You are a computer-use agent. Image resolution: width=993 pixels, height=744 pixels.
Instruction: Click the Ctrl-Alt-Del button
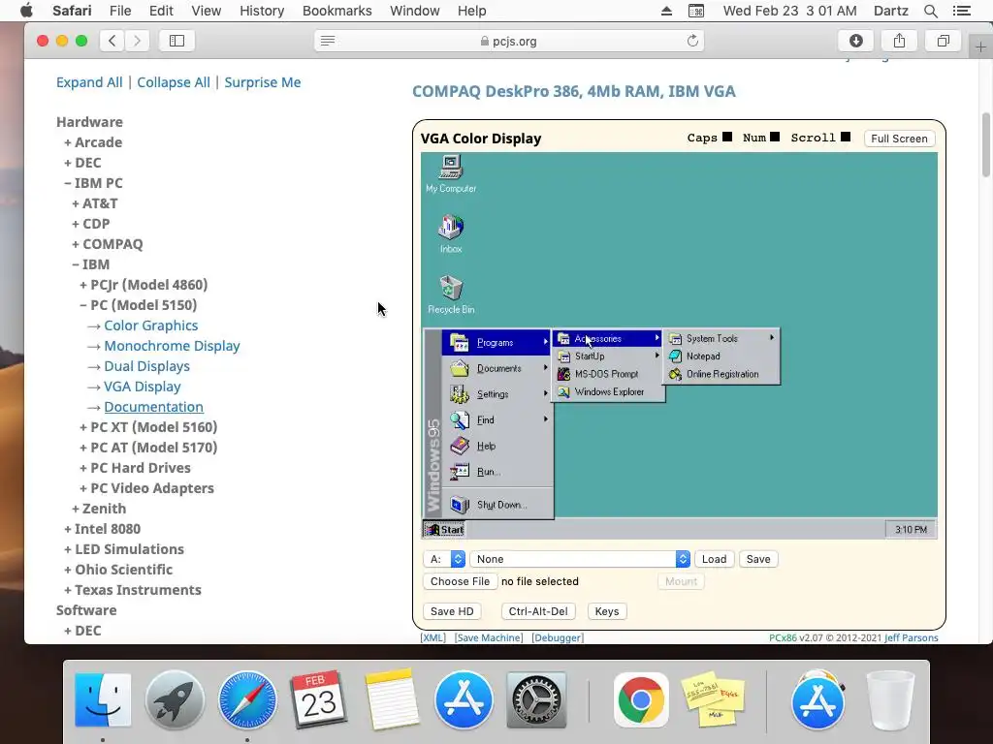coord(538,611)
